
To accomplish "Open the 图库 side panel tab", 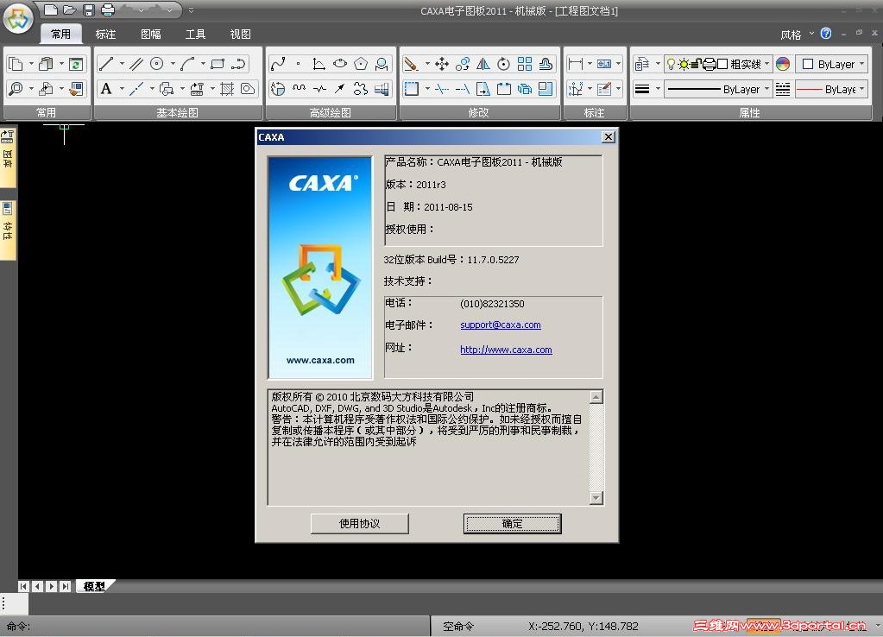I will click(8, 156).
